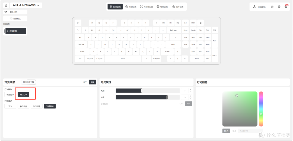This screenshot has width=293, height=141.
Task: Choose 静态恒亮 static lighting mode
Action: (24, 106)
